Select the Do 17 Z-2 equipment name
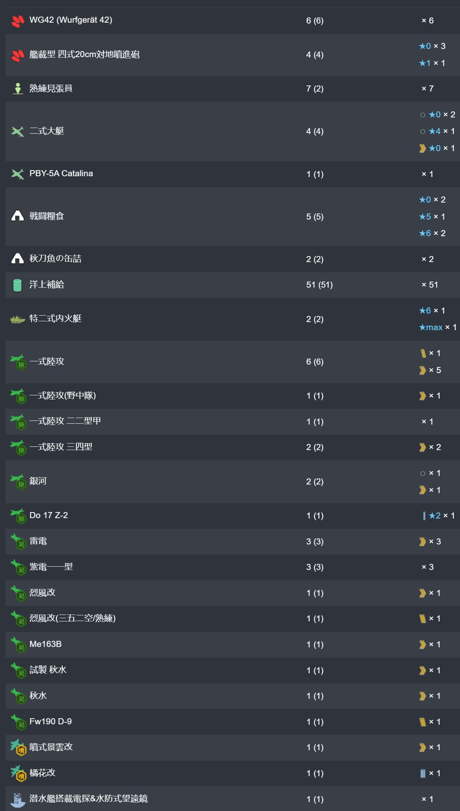460x811 pixels. [x=49, y=515]
